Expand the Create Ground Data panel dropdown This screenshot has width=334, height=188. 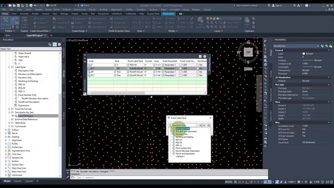coord(40,31)
